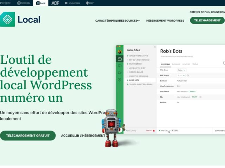Select the Local Sites briefcase sidebar icon

(x=120, y=59)
